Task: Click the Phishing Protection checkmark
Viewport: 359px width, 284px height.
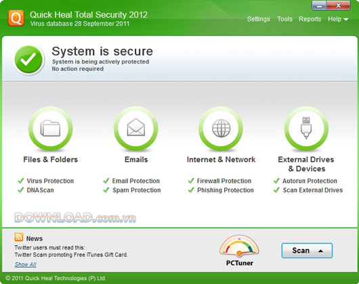Action: coord(191,190)
